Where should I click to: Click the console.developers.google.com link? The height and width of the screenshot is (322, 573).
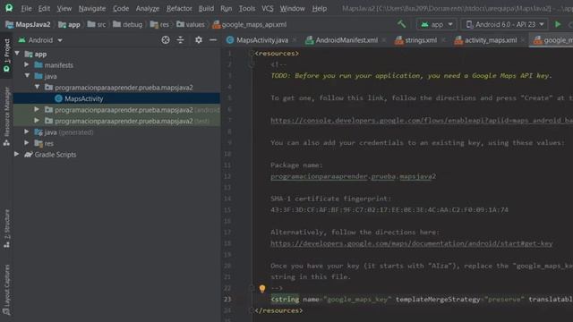coord(422,120)
